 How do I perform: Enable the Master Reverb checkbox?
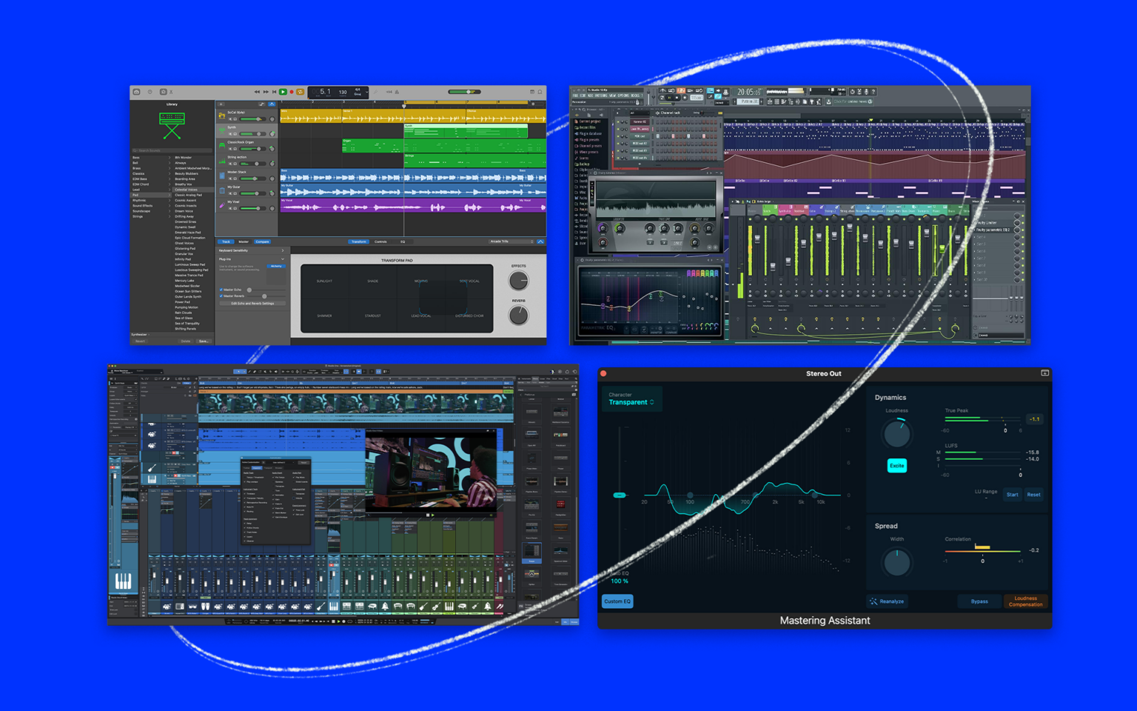221,295
